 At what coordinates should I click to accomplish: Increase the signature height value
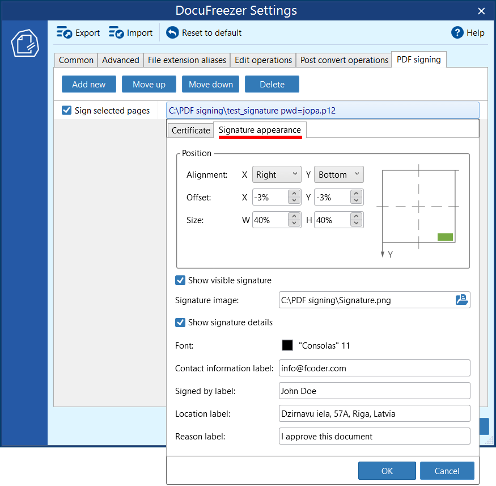(x=356, y=216)
